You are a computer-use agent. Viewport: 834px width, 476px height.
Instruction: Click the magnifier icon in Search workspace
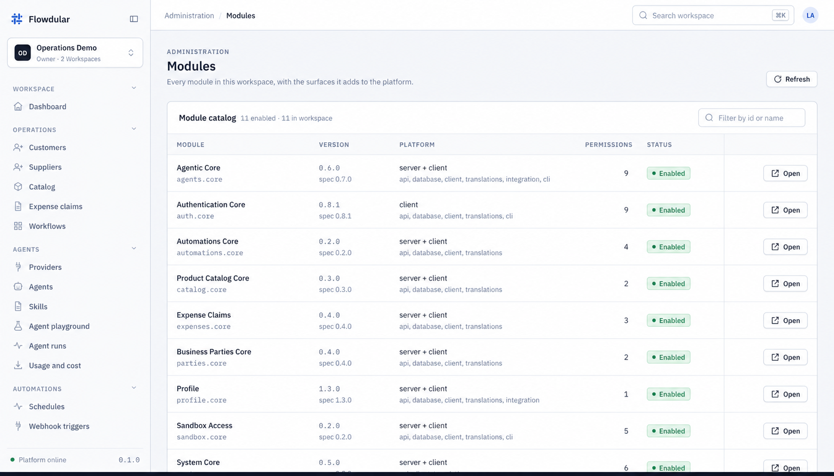(x=643, y=16)
